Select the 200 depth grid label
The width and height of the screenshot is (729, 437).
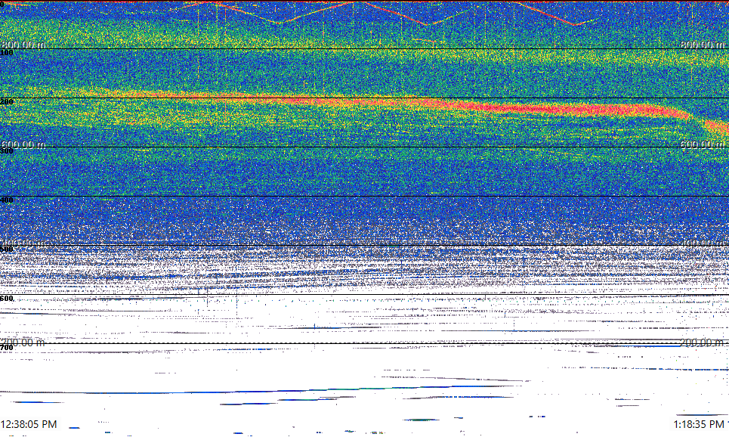pos(7,102)
